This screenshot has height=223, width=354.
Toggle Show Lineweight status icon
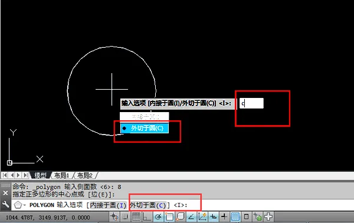[x=224, y=217]
